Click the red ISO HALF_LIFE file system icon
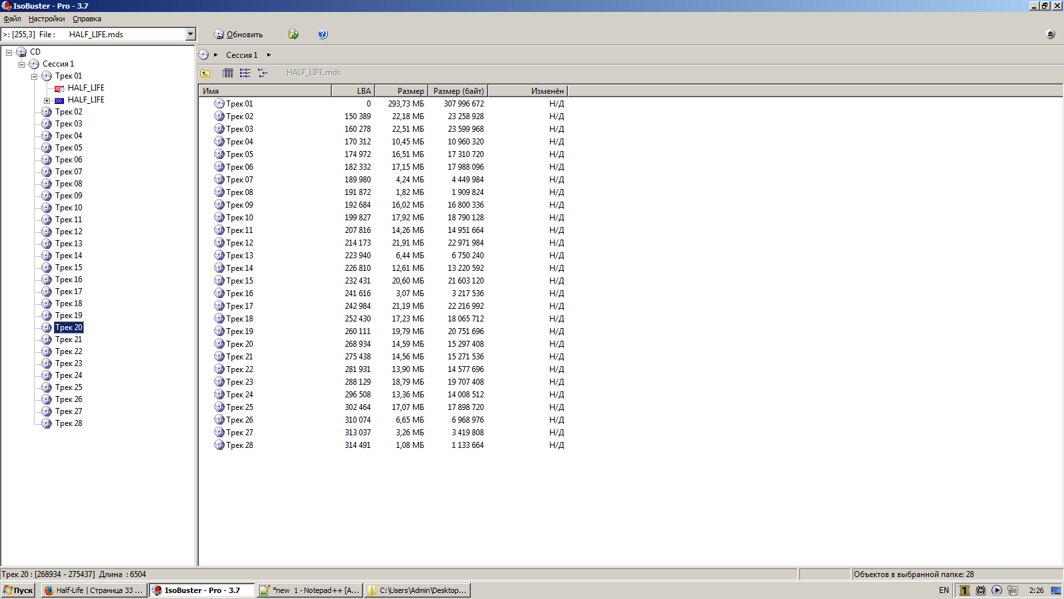The image size is (1064, 599). click(x=59, y=89)
